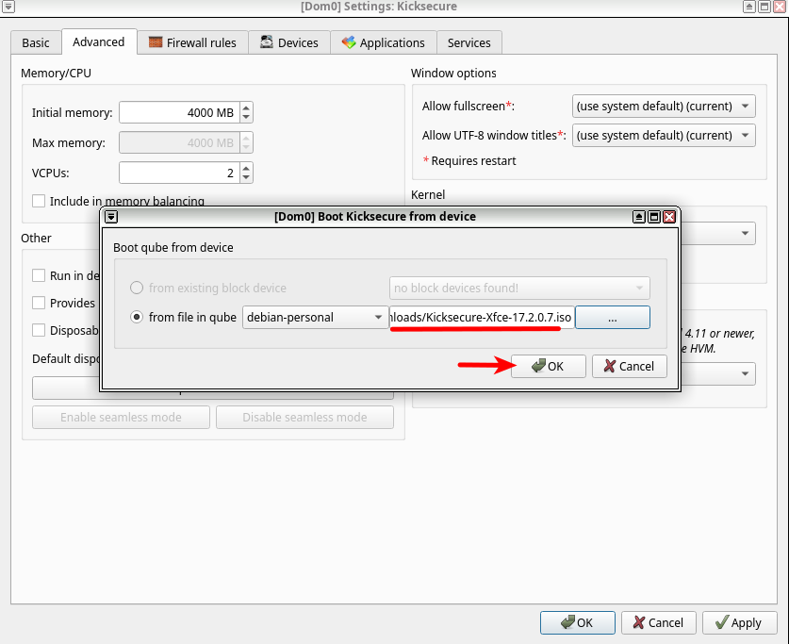Viewport: 789px width, 644px height.
Task: Open the Applications tab
Action: tap(383, 42)
